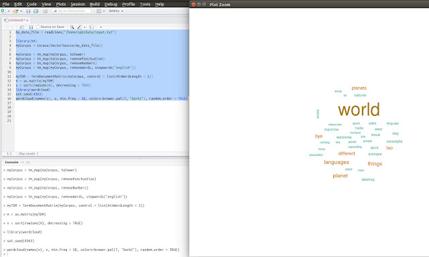
Task: Open the Addins dropdown
Action: pyautogui.click(x=116, y=11)
